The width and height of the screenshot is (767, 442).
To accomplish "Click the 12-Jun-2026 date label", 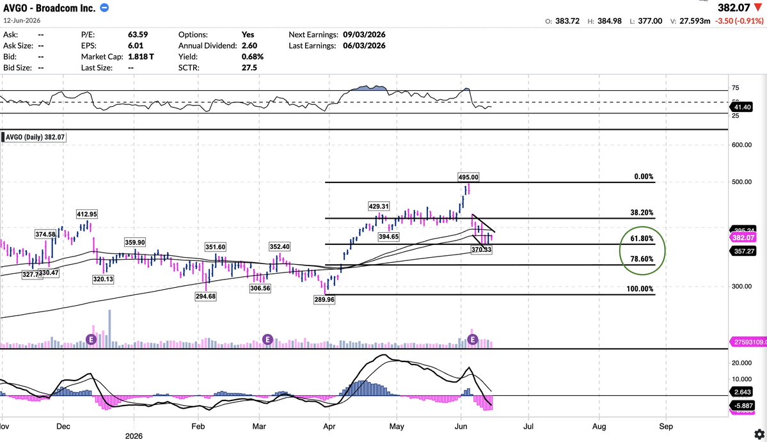I will [x=22, y=20].
